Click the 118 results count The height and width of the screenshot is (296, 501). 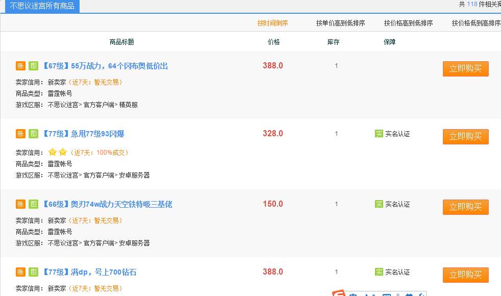click(x=472, y=4)
